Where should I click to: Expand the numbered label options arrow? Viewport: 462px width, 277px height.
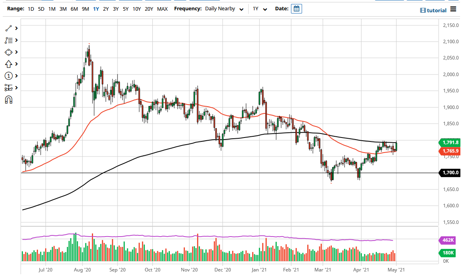(17, 76)
